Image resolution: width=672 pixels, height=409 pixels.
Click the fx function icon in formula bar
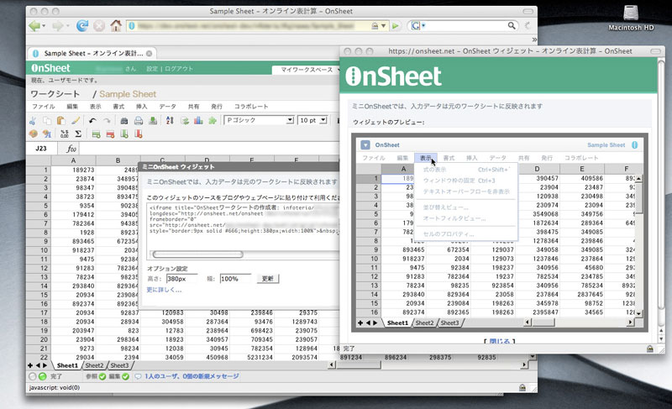[71, 149]
